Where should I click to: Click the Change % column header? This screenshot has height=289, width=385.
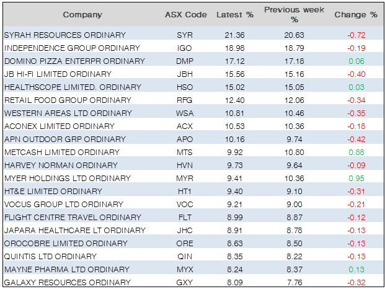tap(355, 14)
